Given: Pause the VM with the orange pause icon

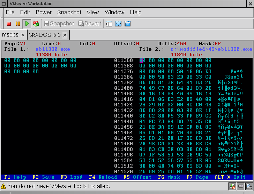Looking at the screenshot, I should point(18,24).
